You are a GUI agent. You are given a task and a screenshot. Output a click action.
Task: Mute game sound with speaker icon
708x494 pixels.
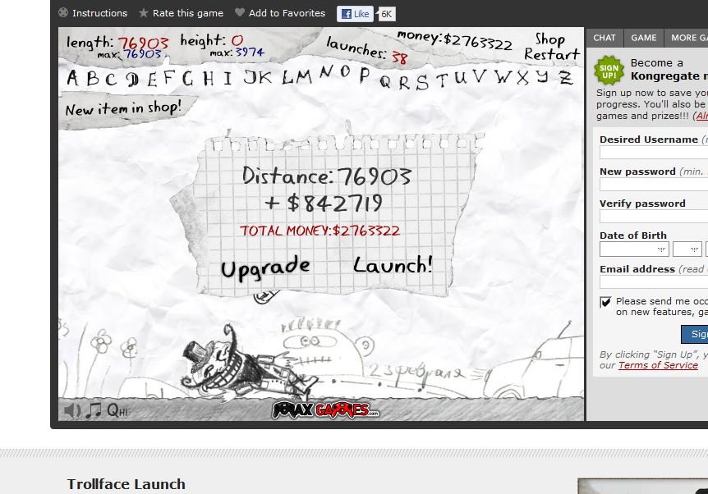(x=72, y=410)
